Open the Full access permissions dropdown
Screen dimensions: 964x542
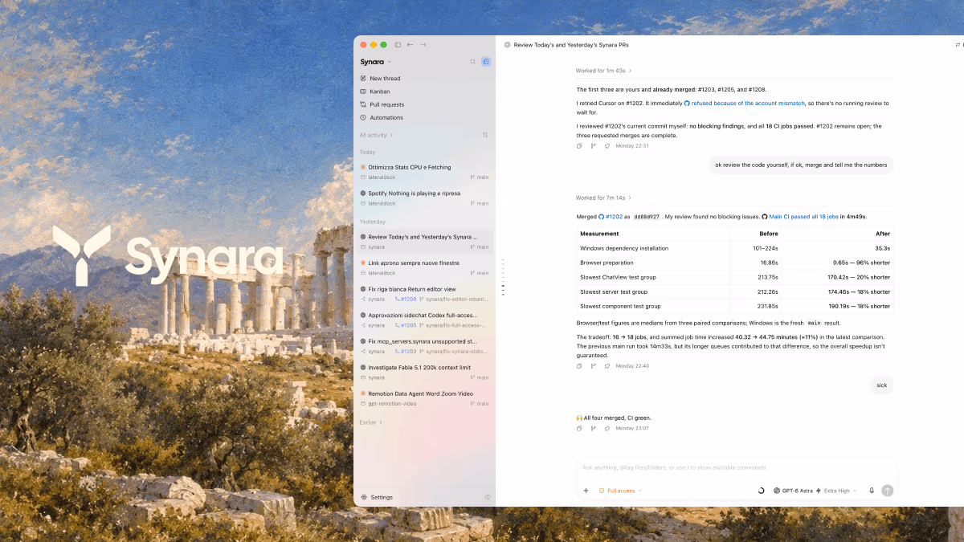coord(620,491)
